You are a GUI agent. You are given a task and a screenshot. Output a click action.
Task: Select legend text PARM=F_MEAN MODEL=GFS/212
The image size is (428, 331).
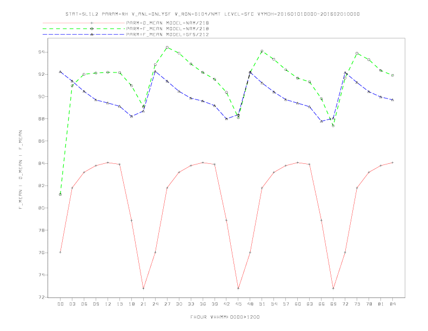pyautogui.click(x=168, y=35)
